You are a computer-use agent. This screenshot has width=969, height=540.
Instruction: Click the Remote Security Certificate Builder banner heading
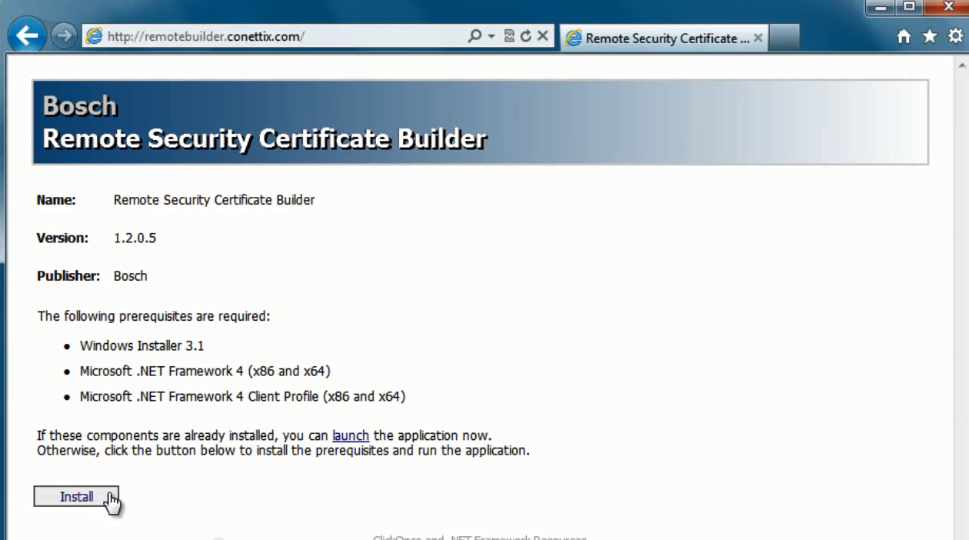tap(264, 138)
